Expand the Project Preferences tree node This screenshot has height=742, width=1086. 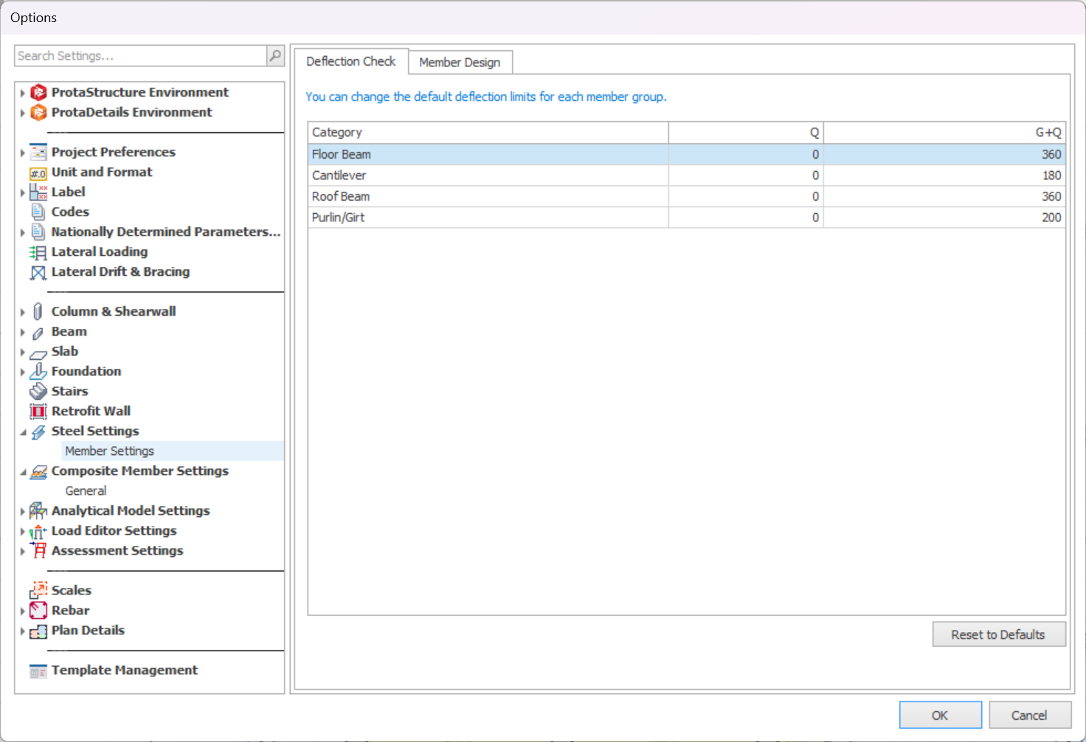coord(23,153)
